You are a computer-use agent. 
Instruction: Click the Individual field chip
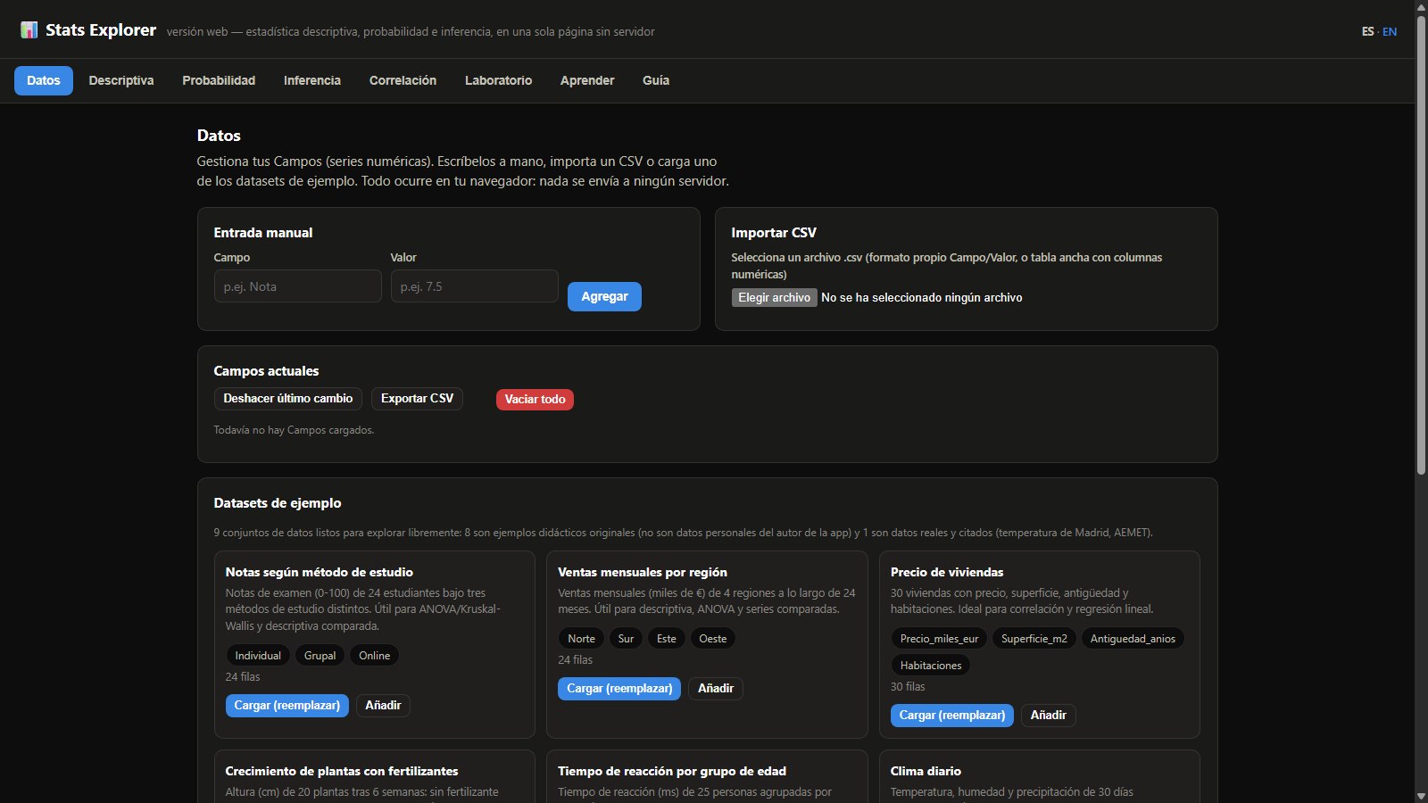(x=258, y=656)
